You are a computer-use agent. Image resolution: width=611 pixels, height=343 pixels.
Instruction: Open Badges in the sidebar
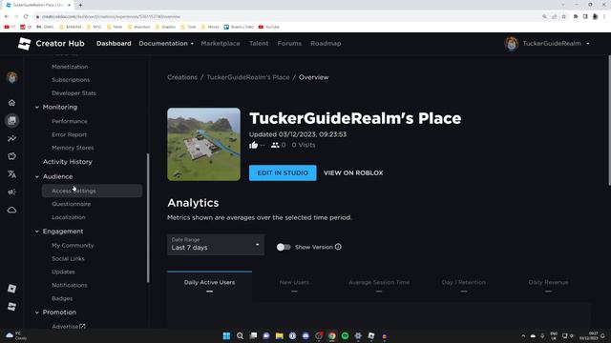pyautogui.click(x=62, y=298)
